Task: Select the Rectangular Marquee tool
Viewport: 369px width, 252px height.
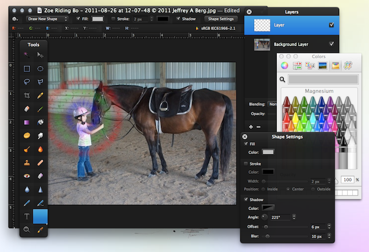Action: 27,68
